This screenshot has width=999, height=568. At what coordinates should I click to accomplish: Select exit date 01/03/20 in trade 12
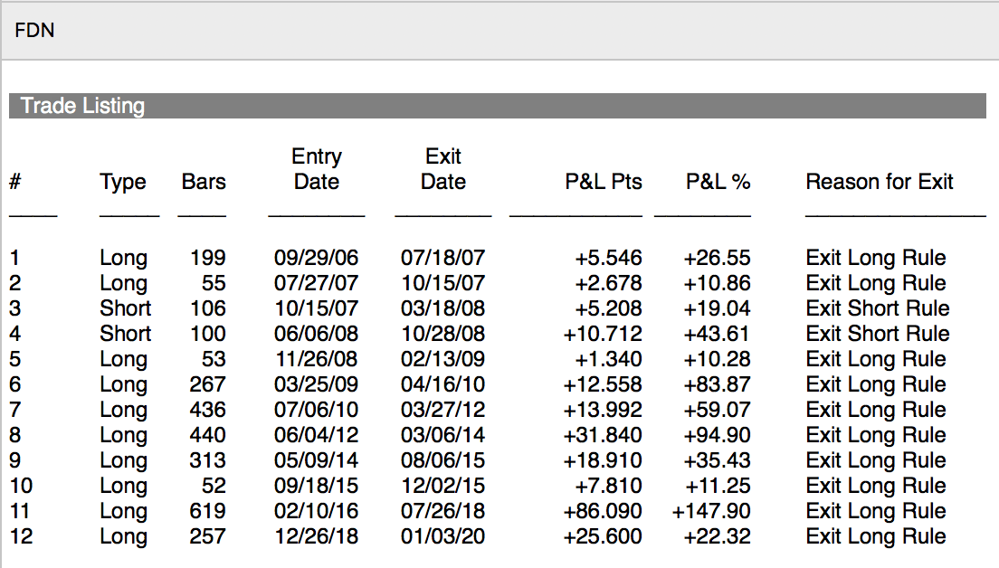tap(442, 536)
